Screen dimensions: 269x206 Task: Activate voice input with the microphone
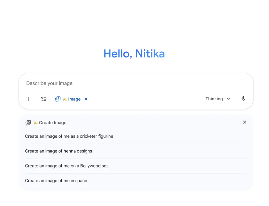[x=243, y=99]
